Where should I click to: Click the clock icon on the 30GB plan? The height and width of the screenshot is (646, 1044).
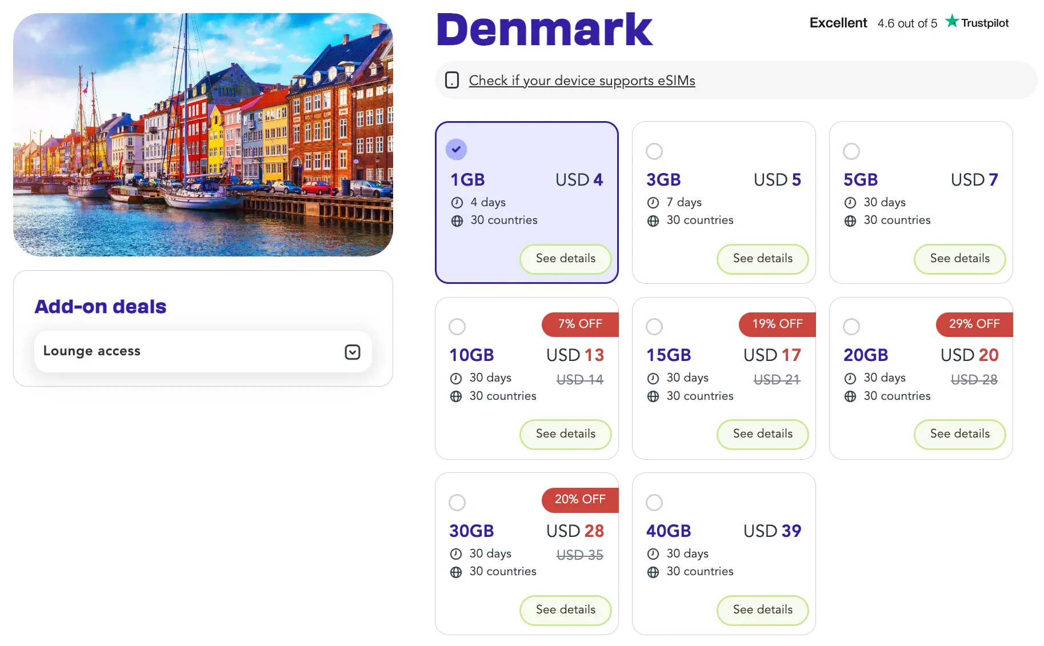coord(455,554)
